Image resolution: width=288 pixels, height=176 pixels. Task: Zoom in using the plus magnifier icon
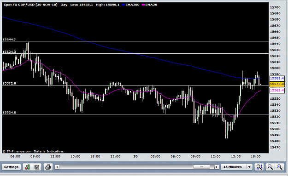[x=280, y=167]
